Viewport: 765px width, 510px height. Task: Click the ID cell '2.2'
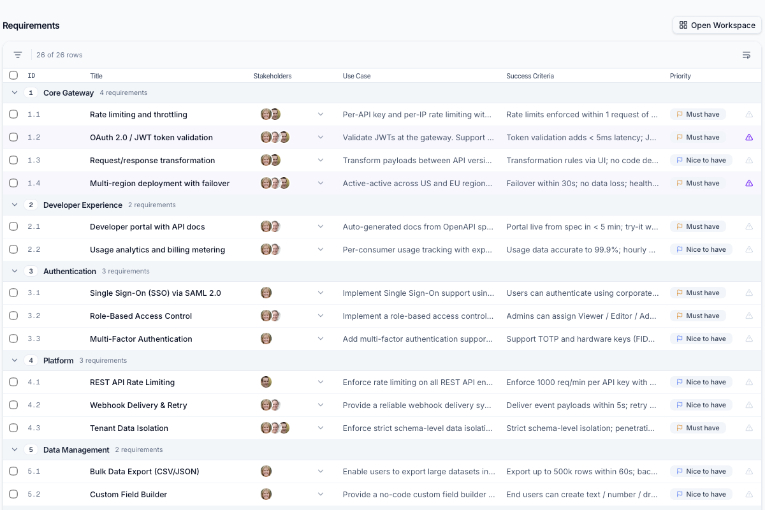pos(34,250)
